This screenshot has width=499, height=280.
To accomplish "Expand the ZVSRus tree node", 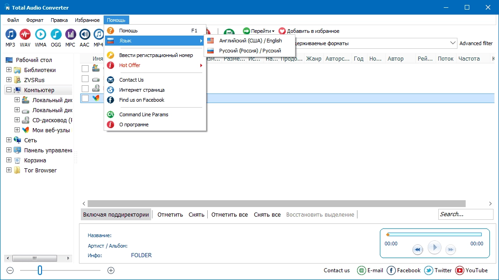I will tap(9, 79).
